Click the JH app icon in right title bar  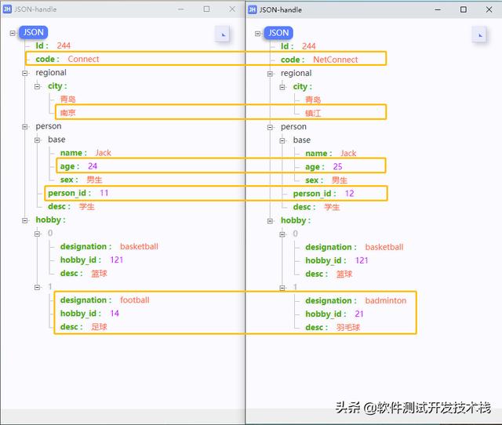click(253, 9)
